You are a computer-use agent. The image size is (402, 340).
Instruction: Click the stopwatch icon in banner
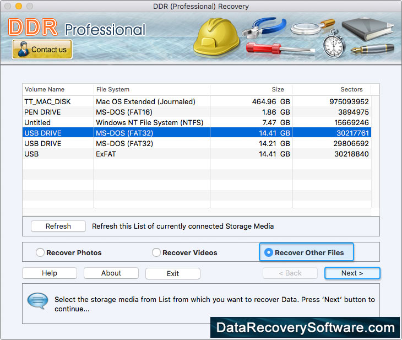click(334, 44)
